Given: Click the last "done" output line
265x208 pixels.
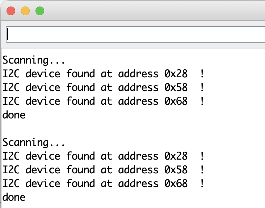Looking at the screenshot, I should [x=14, y=197].
